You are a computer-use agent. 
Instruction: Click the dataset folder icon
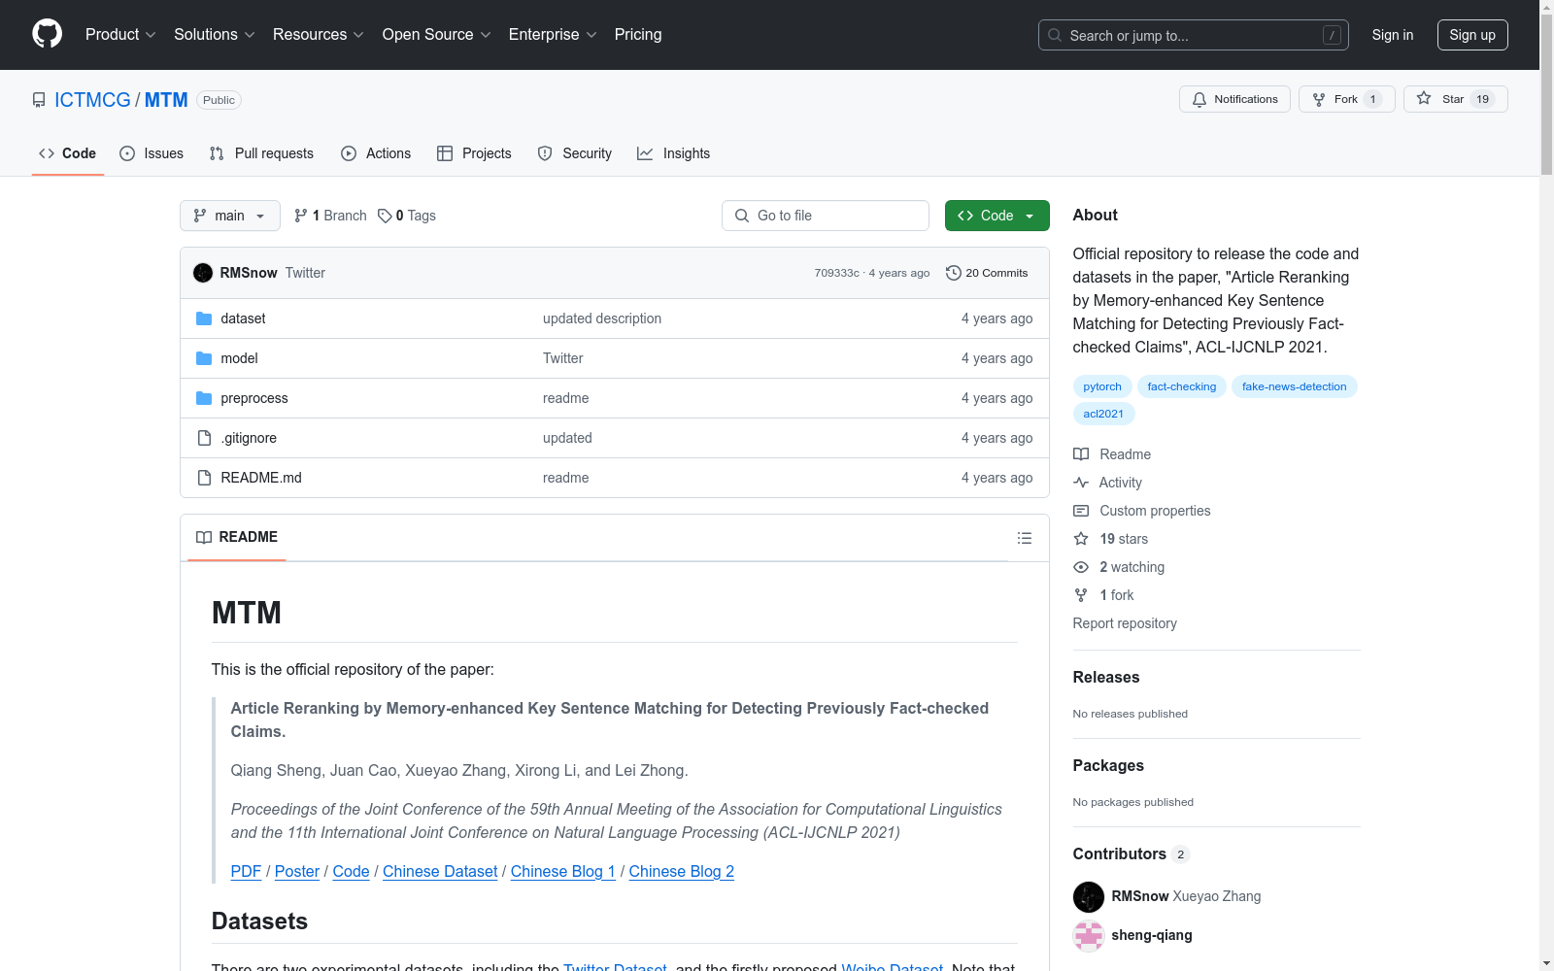click(204, 318)
